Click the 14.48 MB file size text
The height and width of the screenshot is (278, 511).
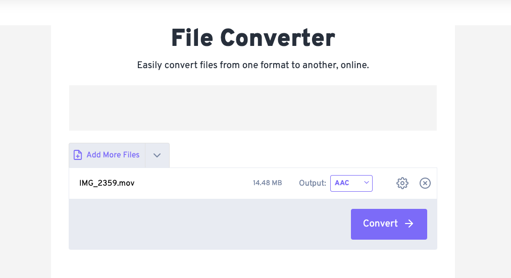point(267,183)
